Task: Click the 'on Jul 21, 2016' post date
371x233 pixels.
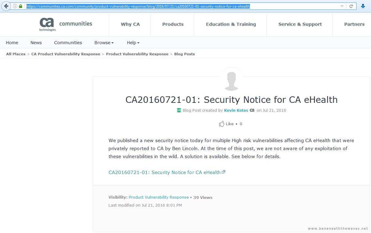Action: [271, 111]
